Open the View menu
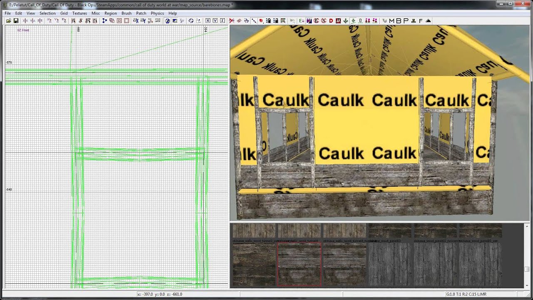Viewport: 533px width, 300px height. click(x=30, y=13)
